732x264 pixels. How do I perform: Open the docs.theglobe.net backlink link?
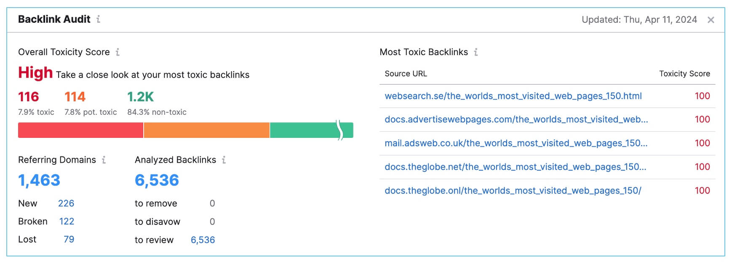[x=515, y=167]
